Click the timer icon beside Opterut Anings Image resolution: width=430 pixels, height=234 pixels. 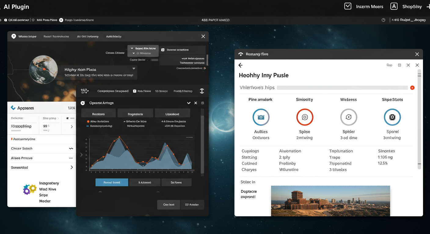pyautogui.click(x=82, y=103)
